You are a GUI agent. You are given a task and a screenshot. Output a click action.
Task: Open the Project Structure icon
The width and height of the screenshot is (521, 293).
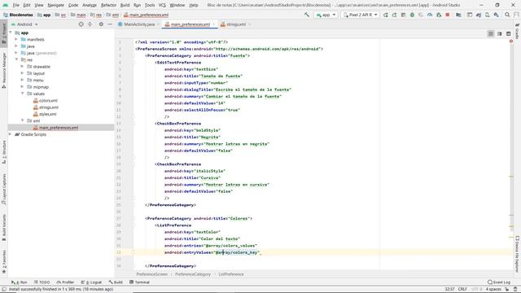click(x=458, y=15)
